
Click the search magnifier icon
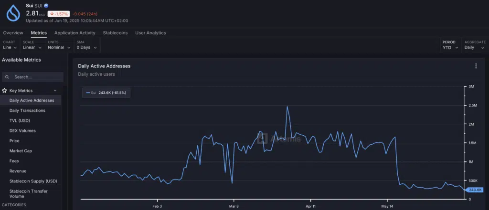pos(8,77)
